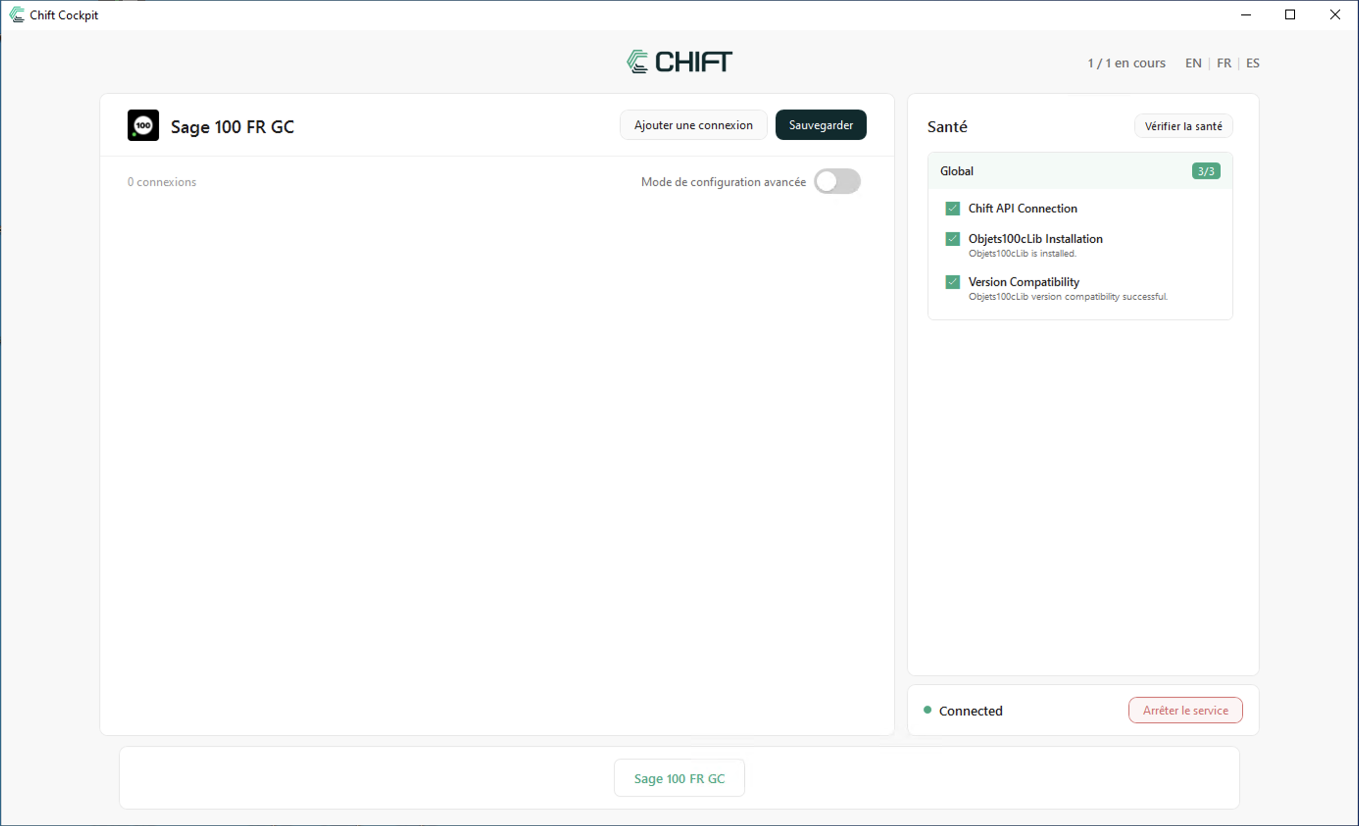
Task: Click the CHIFT logo at top center
Action: pos(679,61)
